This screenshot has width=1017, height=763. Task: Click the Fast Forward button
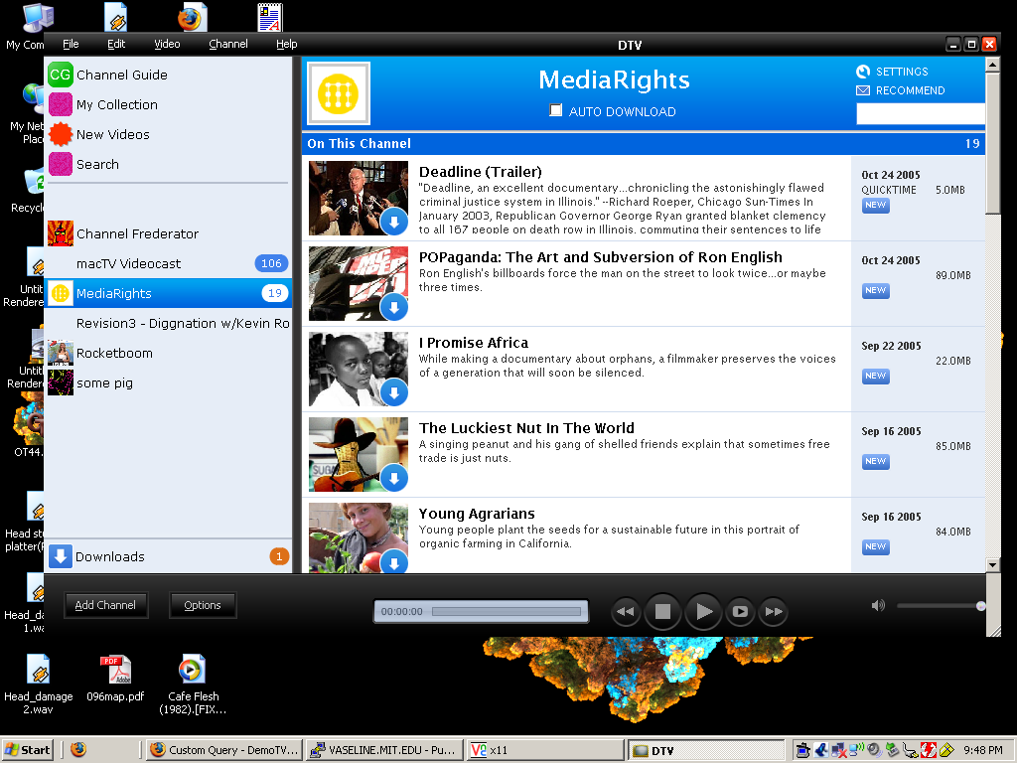pos(774,612)
